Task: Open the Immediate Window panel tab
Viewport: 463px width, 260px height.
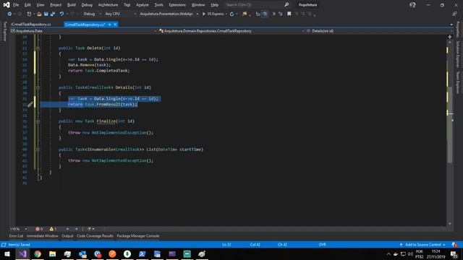Action: [x=43, y=236]
